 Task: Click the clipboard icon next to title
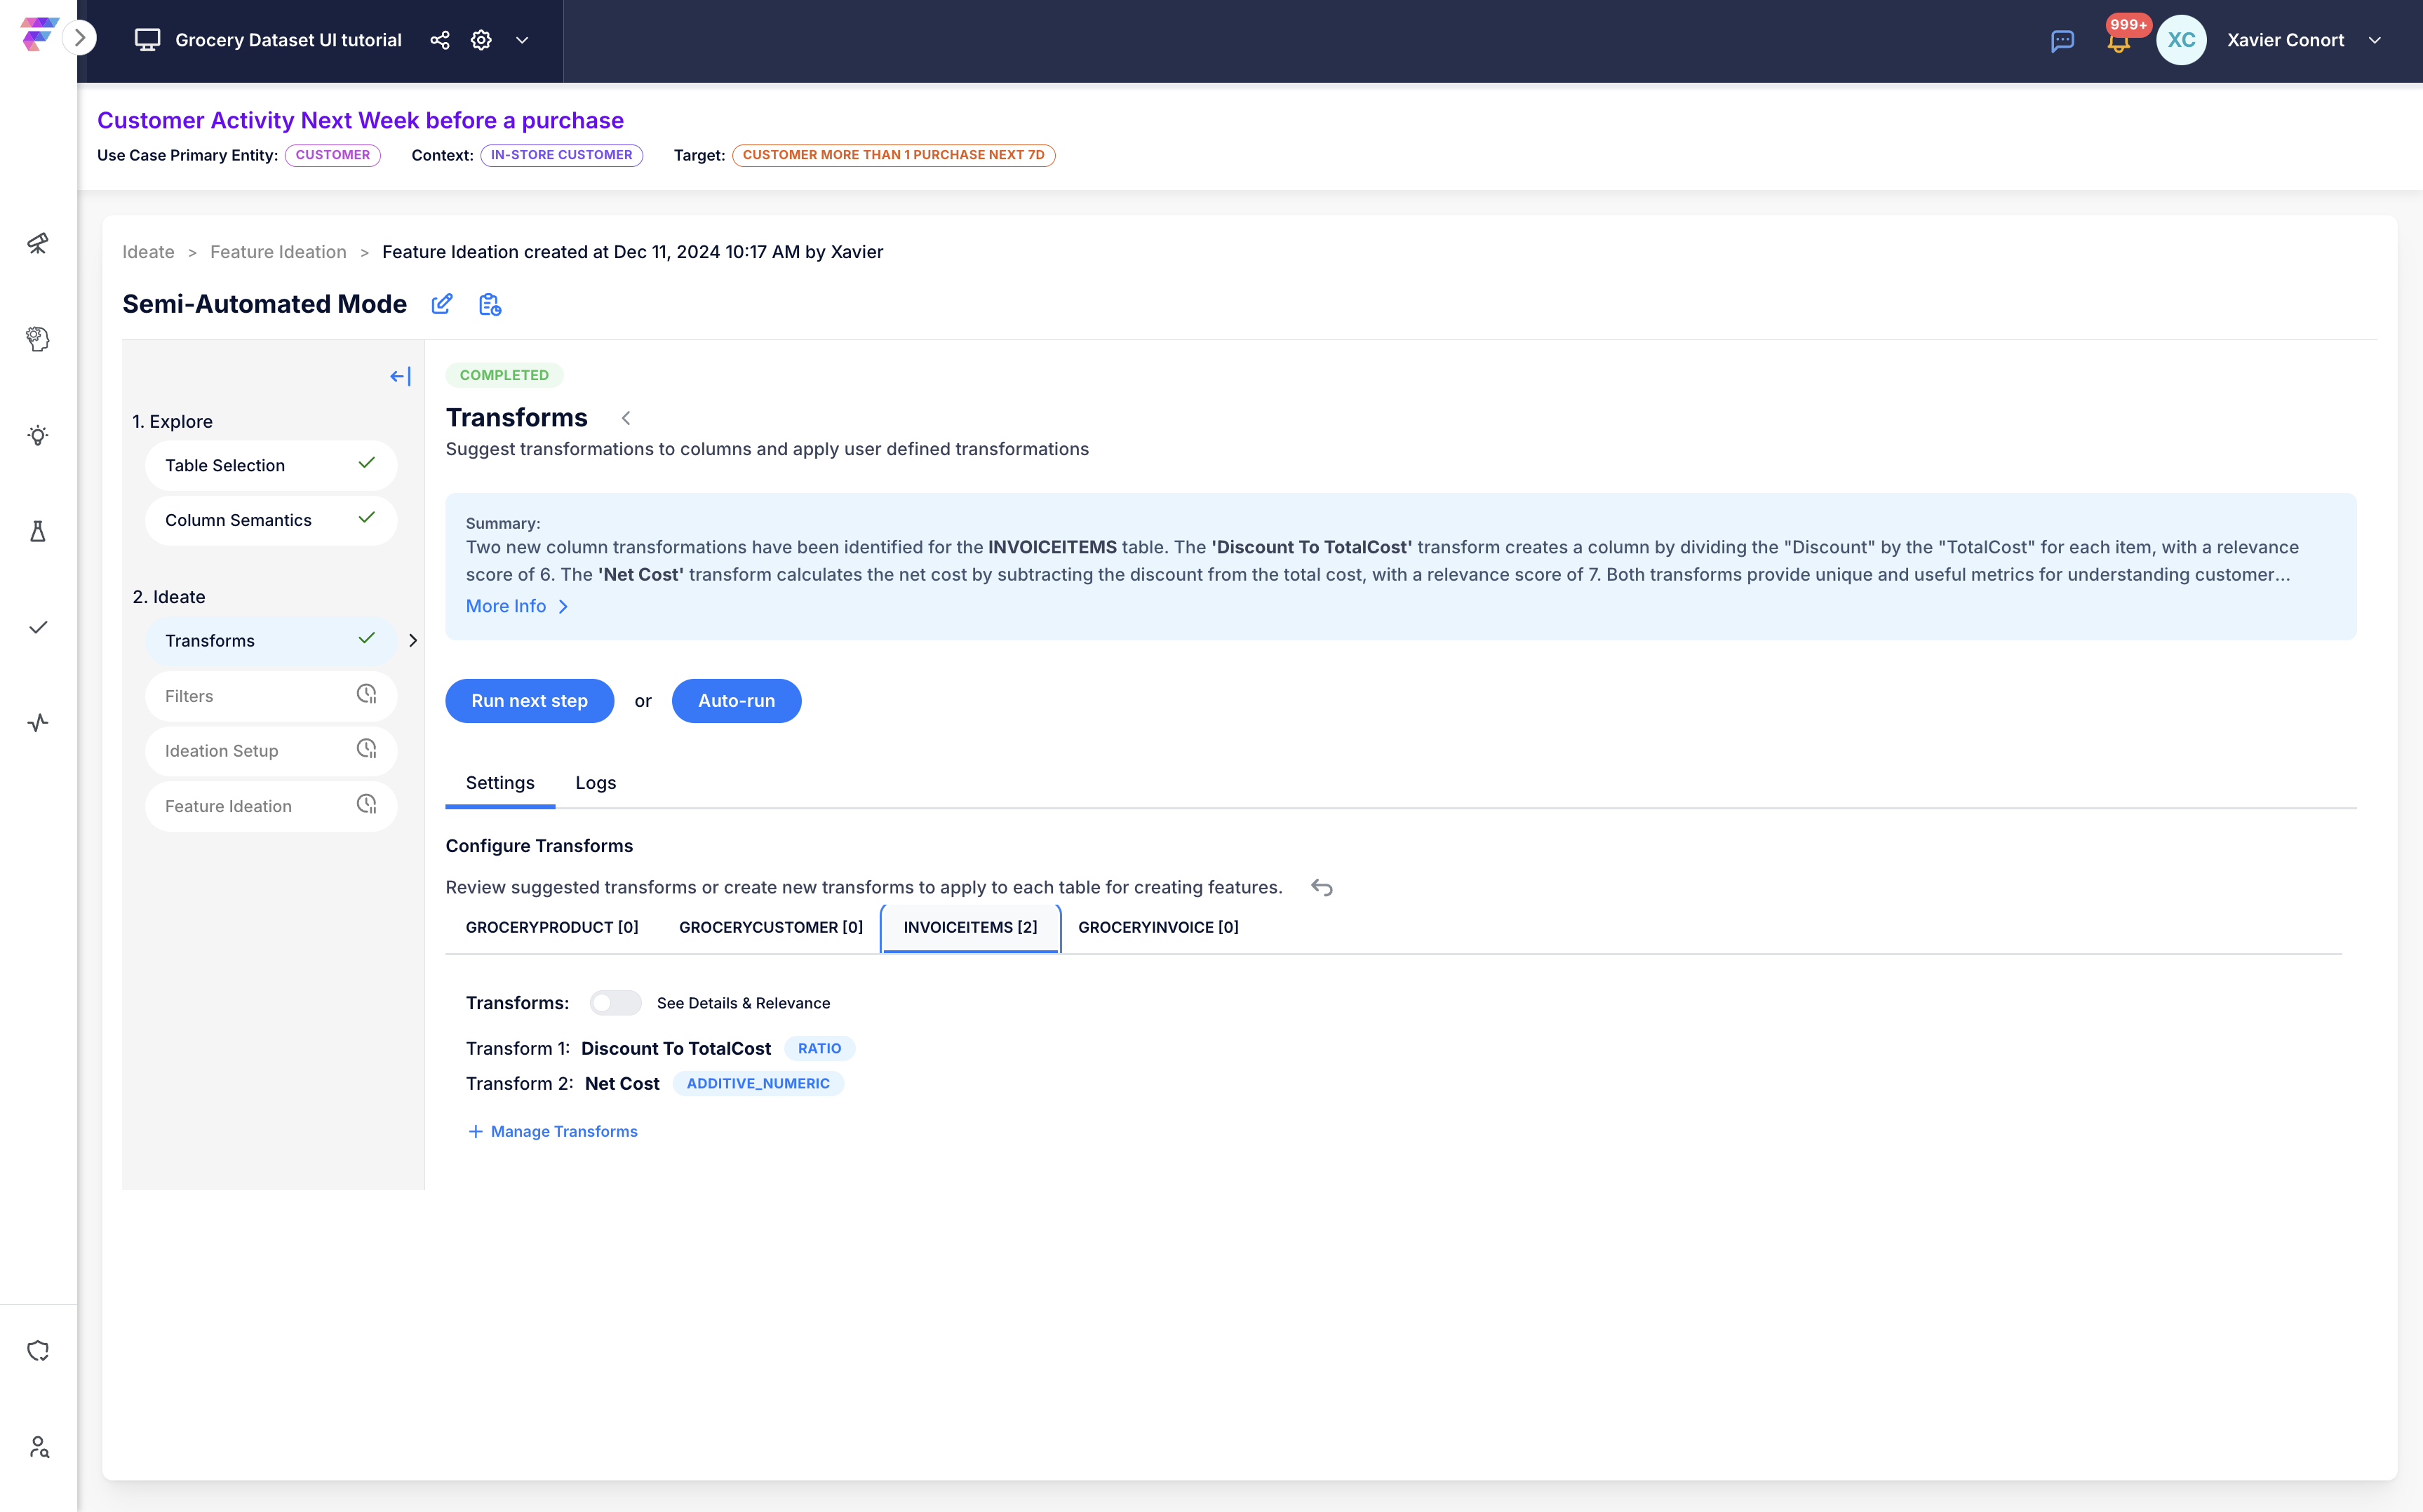coord(490,304)
